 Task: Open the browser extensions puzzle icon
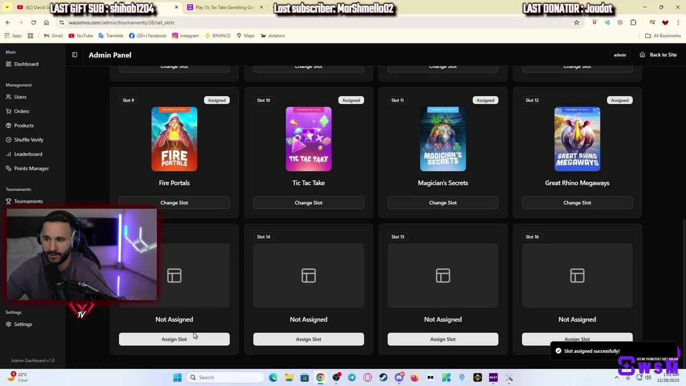(x=633, y=23)
